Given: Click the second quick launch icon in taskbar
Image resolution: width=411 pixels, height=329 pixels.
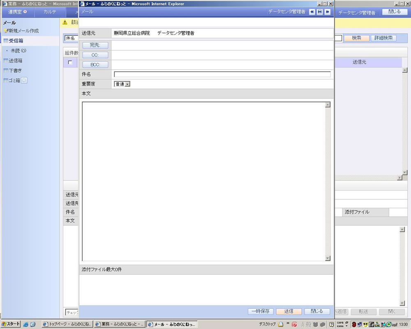Looking at the screenshot, I should (x=33, y=324).
